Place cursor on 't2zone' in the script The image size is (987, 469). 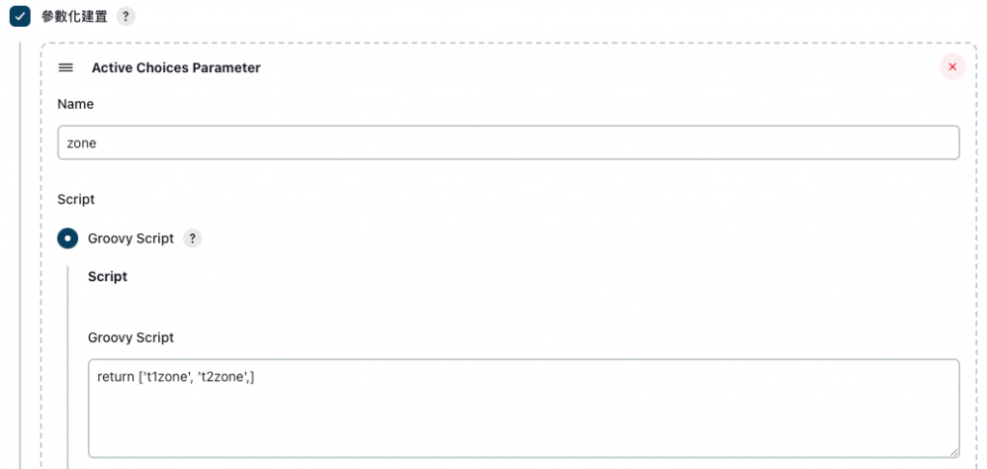(224, 378)
